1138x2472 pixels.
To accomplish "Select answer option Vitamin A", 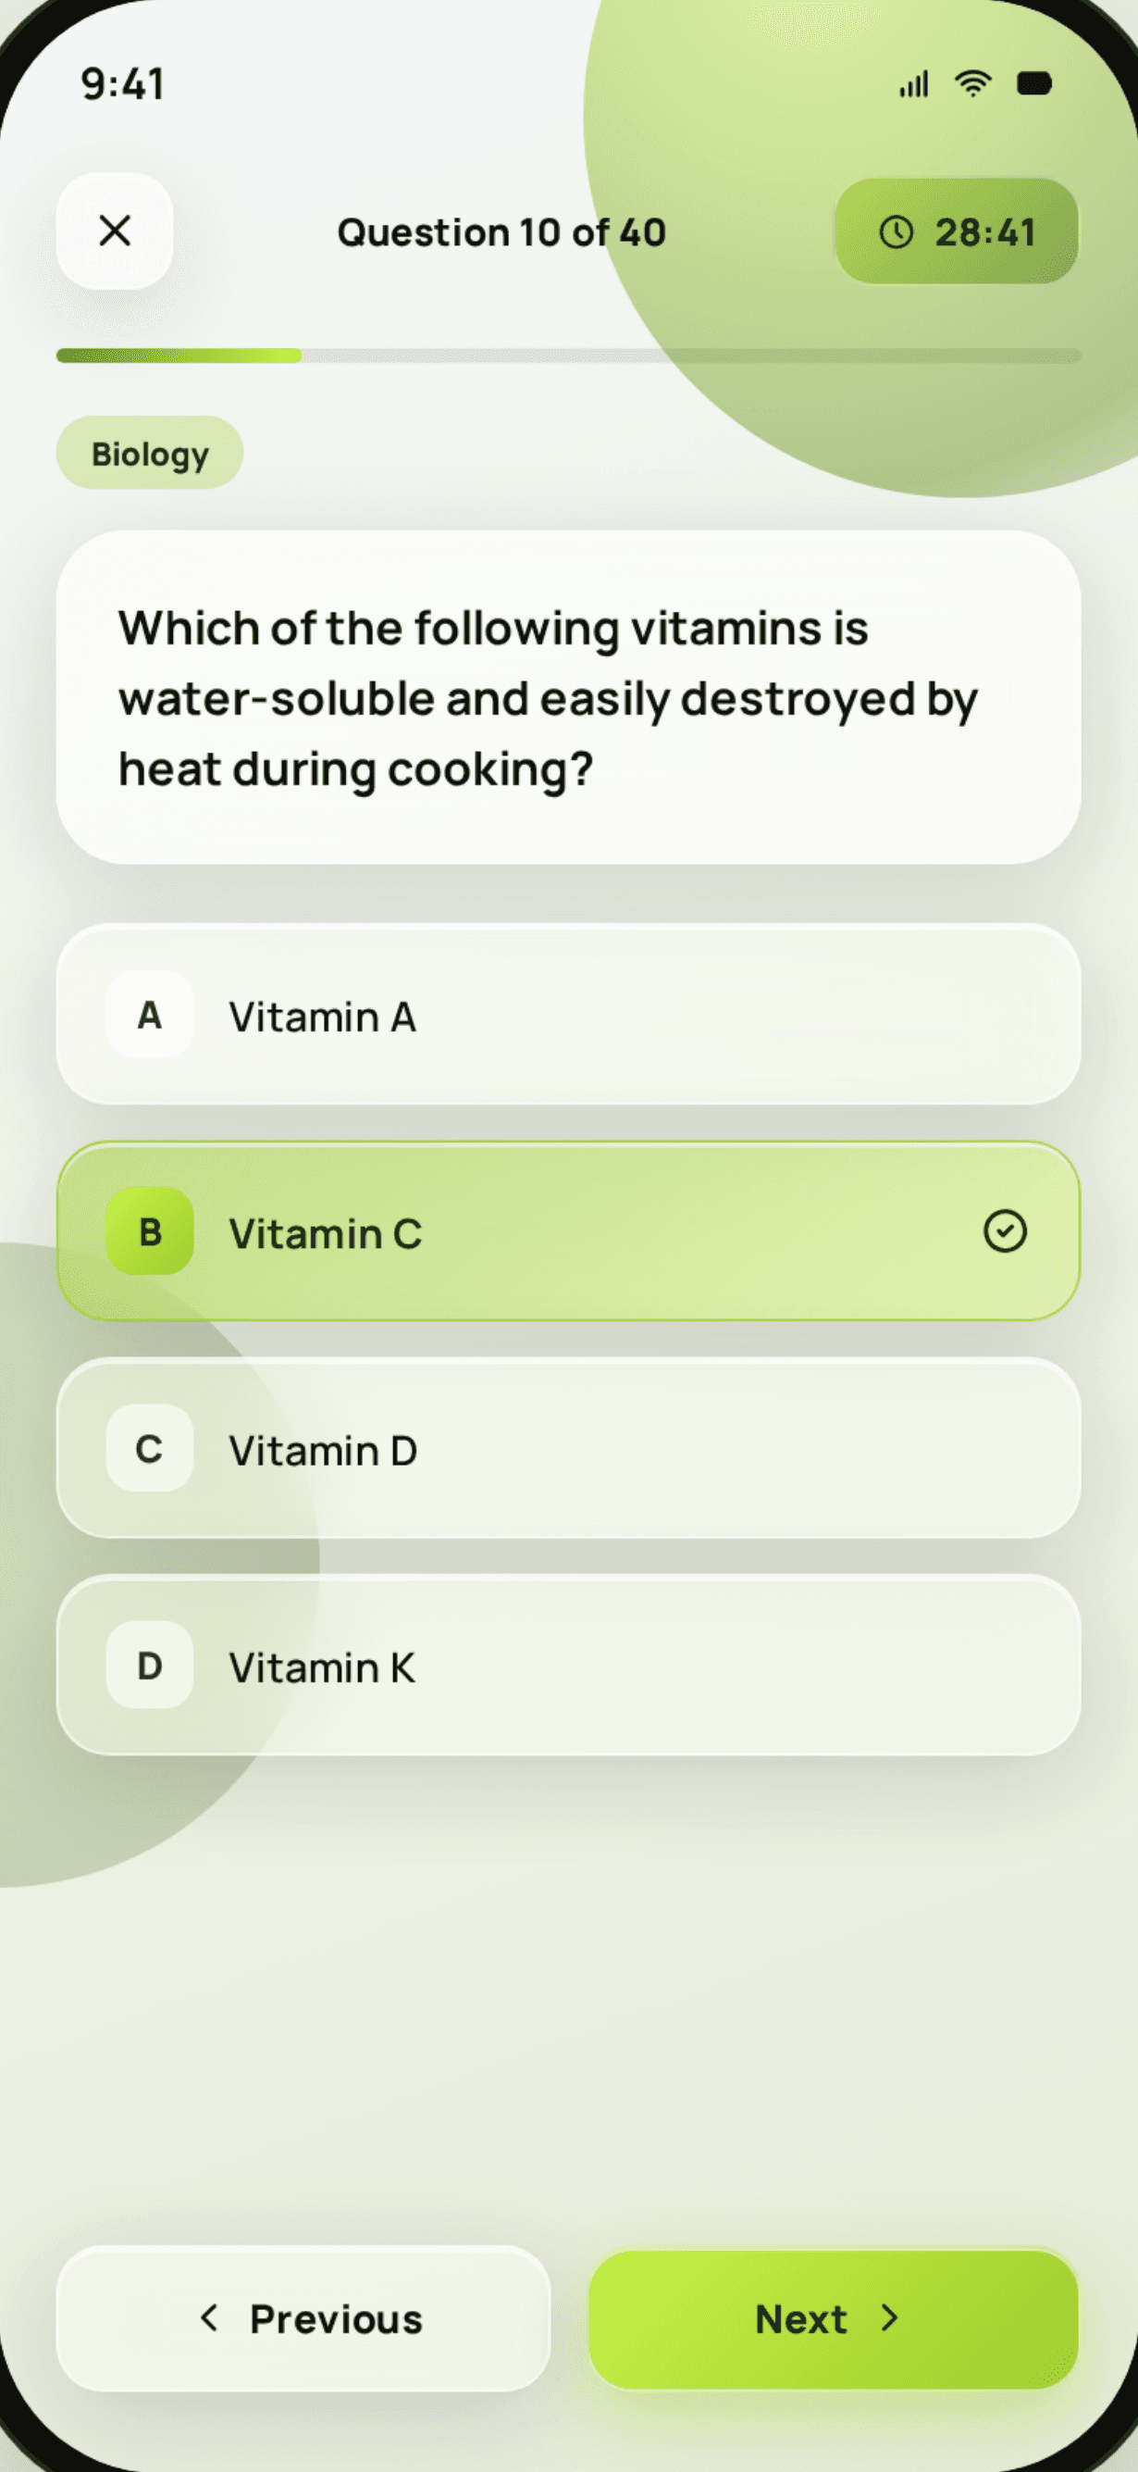I will [x=568, y=1015].
